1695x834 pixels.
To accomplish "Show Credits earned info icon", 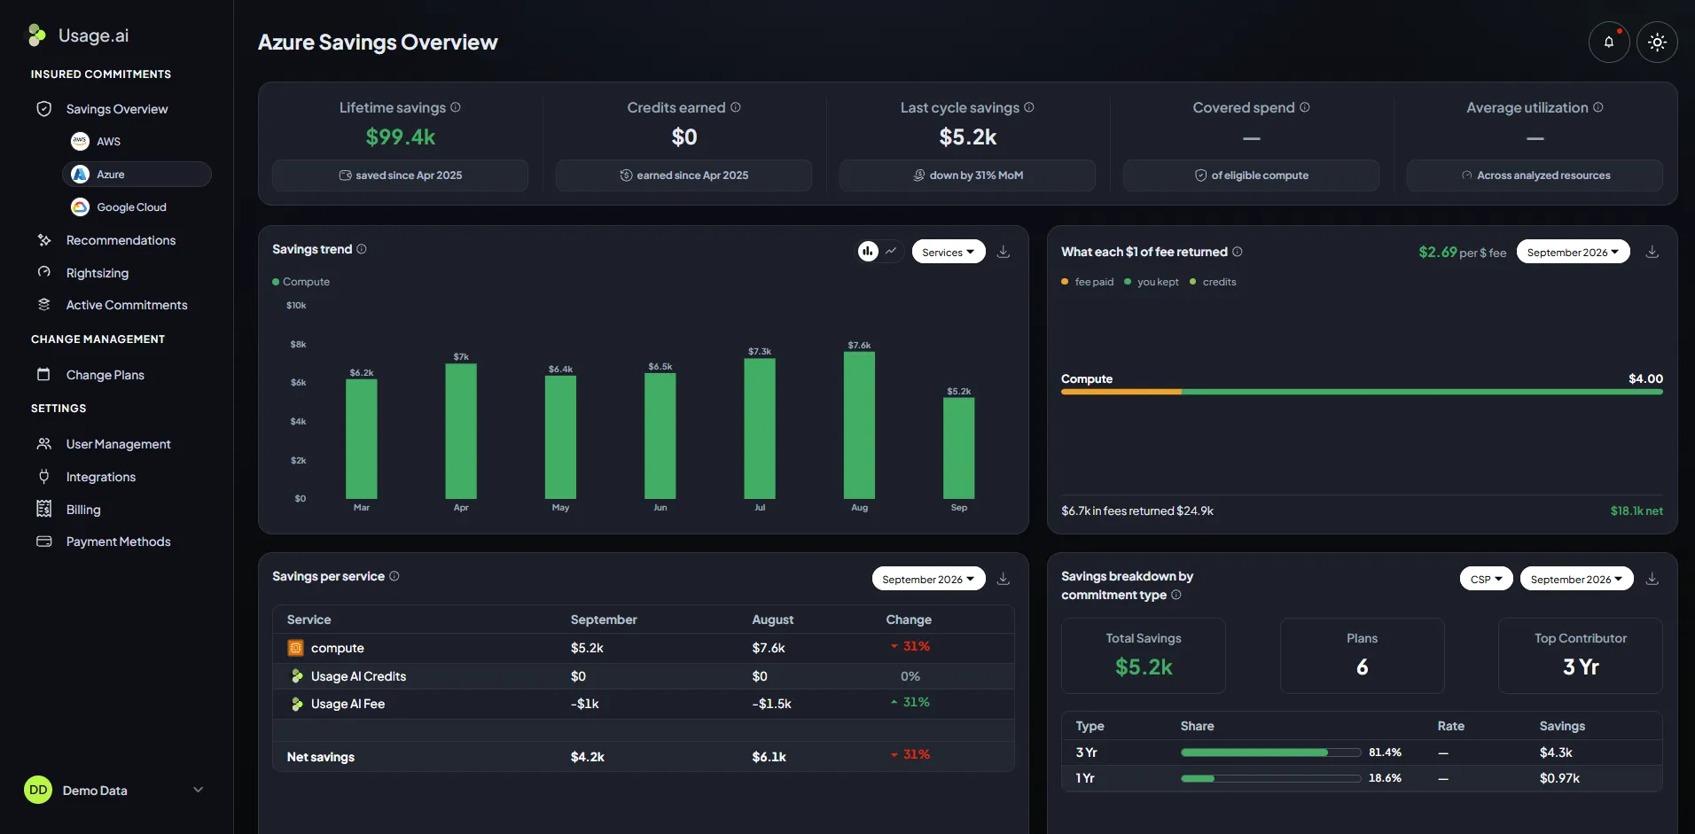I will click(x=736, y=107).
